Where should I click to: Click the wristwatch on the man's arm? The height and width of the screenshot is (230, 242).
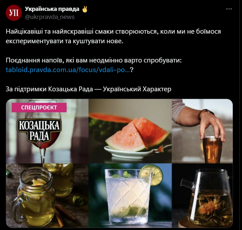click(x=206, y=113)
